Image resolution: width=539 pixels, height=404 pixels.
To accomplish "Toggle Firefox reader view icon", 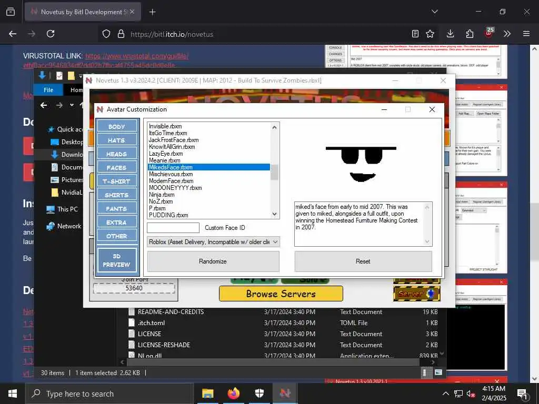I will (x=415, y=34).
